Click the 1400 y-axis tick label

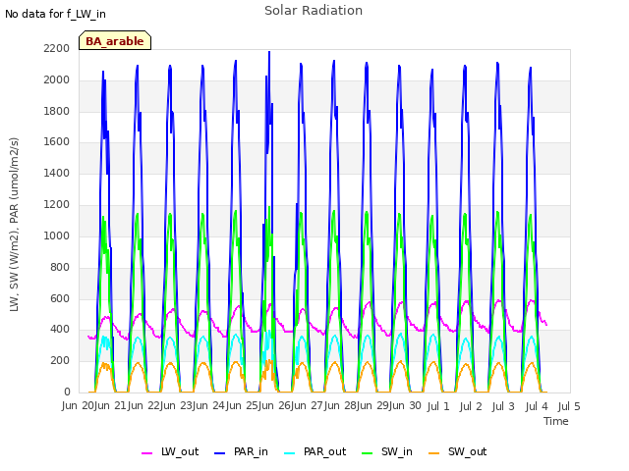click(x=57, y=173)
